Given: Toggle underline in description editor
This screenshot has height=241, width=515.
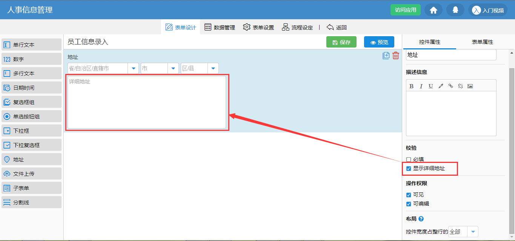Looking at the screenshot, I should click(x=430, y=86).
